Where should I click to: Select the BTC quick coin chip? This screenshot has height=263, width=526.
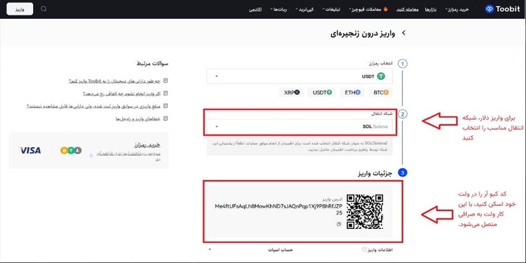[381, 93]
